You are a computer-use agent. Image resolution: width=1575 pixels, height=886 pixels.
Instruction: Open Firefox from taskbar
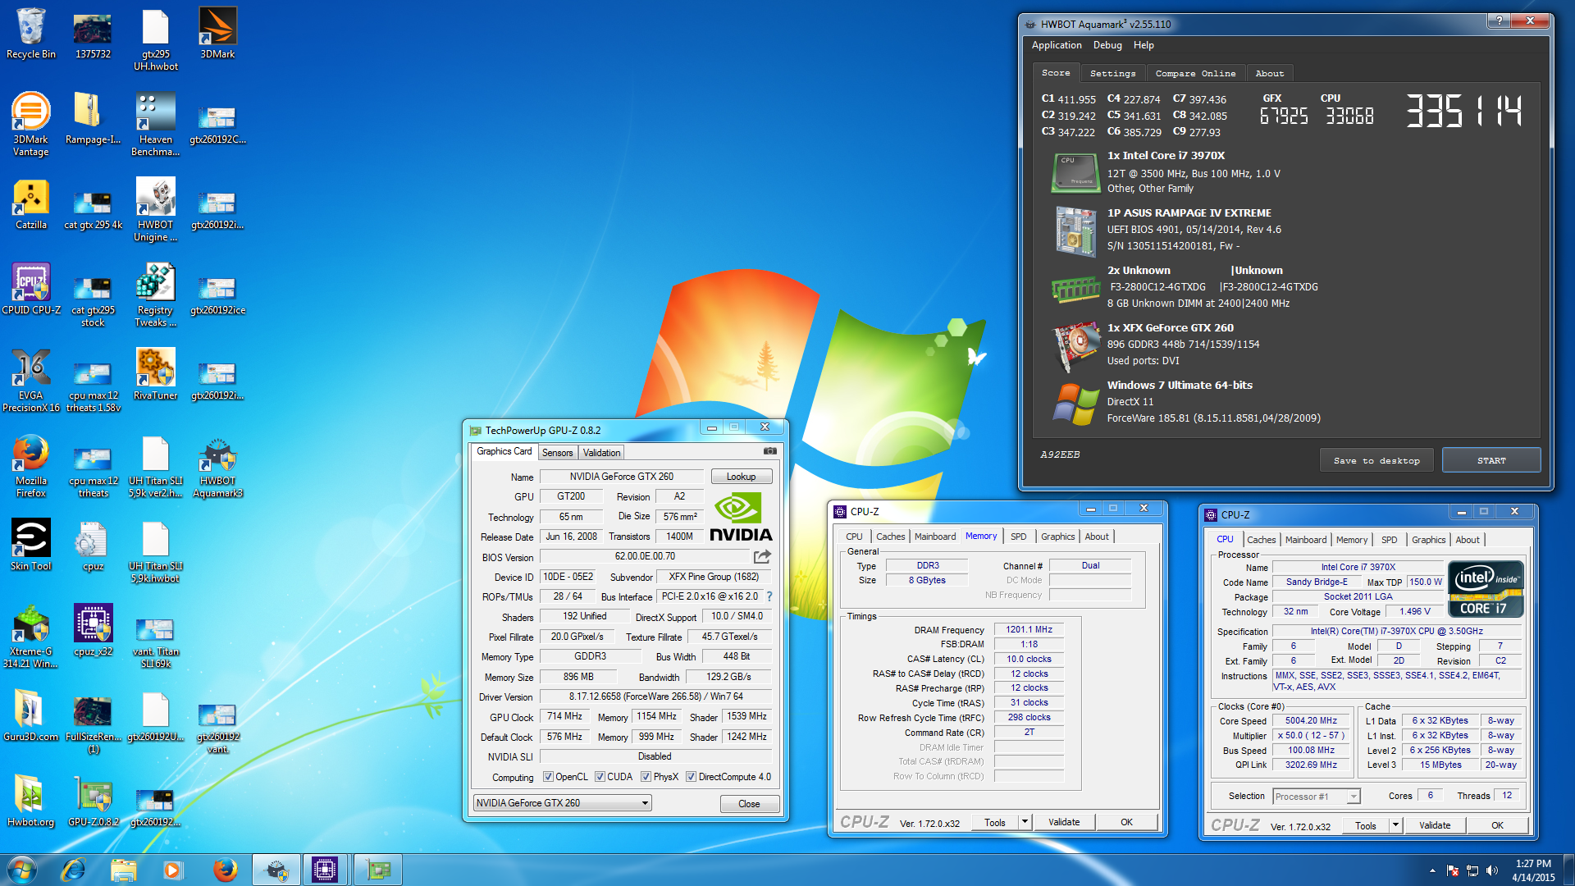(225, 870)
